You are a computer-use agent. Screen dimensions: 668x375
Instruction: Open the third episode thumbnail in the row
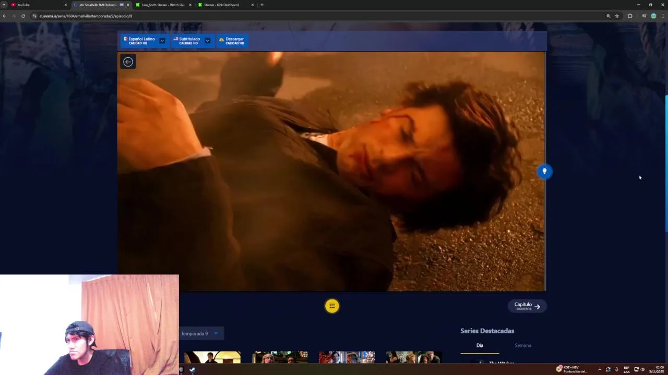[x=347, y=357]
